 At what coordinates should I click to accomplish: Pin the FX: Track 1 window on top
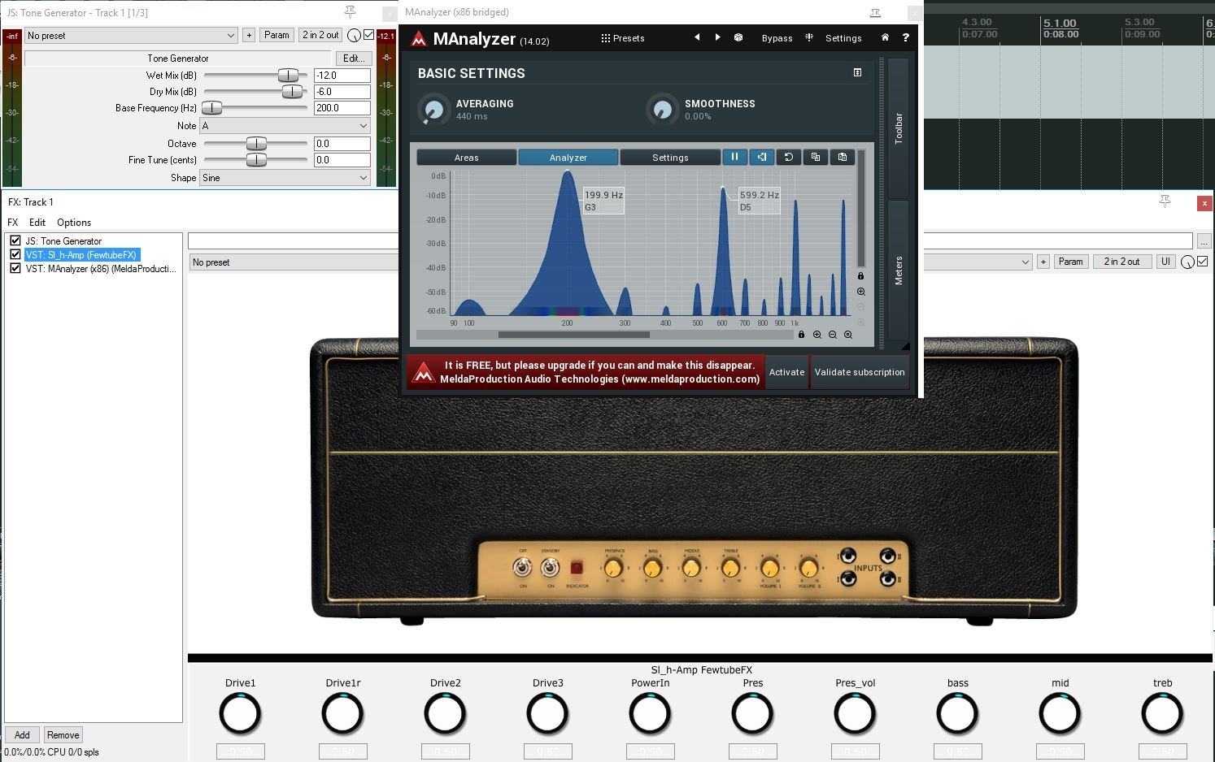pyautogui.click(x=1165, y=201)
